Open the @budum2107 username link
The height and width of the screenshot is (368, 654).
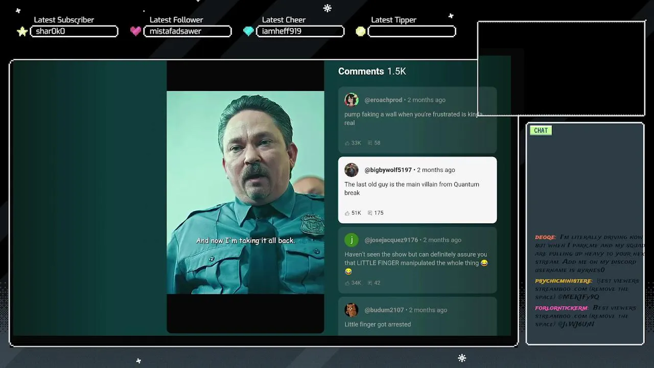coord(384,310)
